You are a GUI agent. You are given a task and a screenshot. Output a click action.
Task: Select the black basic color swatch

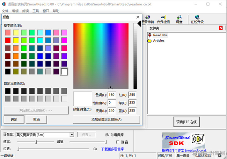tap(8, 72)
